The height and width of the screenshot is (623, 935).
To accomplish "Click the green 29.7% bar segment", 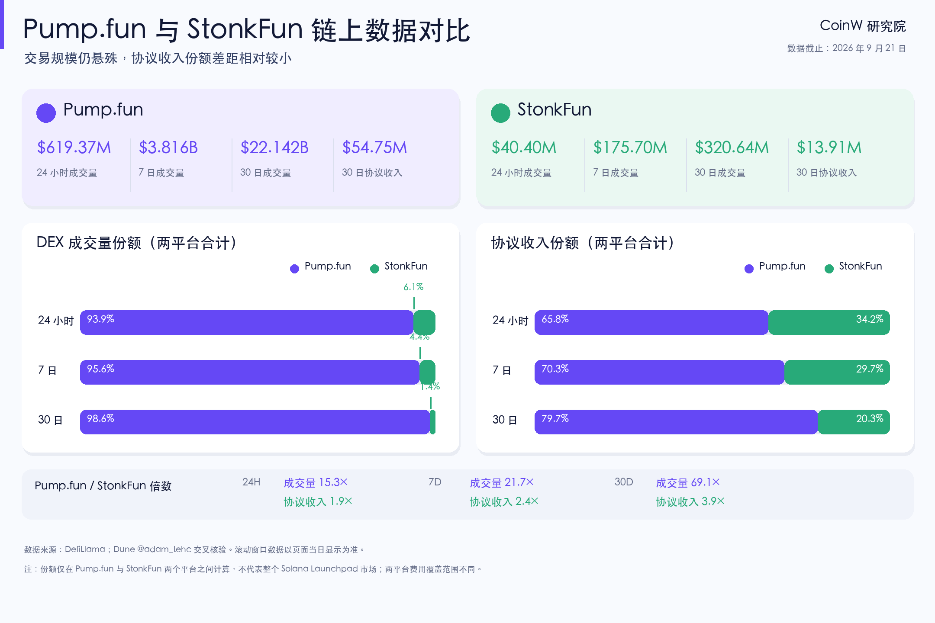I will 837,372.
